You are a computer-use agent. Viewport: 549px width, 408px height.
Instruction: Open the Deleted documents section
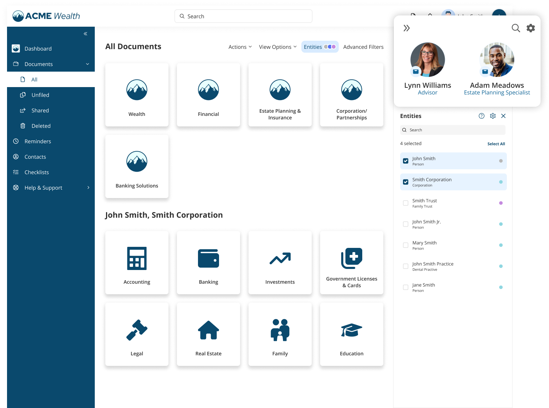[41, 126]
